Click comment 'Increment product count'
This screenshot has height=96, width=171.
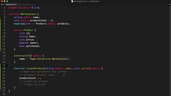tap(37, 75)
